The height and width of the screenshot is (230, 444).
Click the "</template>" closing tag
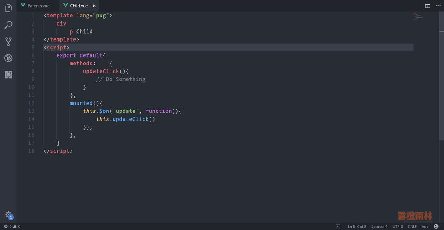61,39
